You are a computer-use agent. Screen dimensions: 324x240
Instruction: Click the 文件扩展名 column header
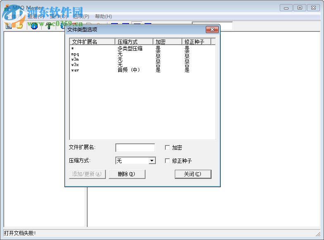pyautogui.click(x=92, y=42)
